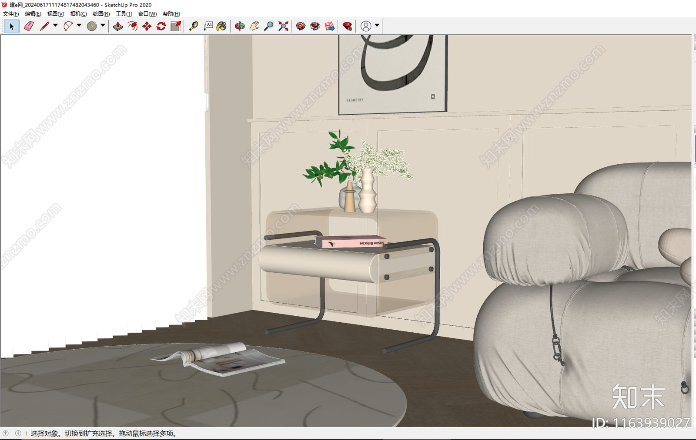Select the white vase with flowers
The image size is (696, 440).
tap(368, 190)
